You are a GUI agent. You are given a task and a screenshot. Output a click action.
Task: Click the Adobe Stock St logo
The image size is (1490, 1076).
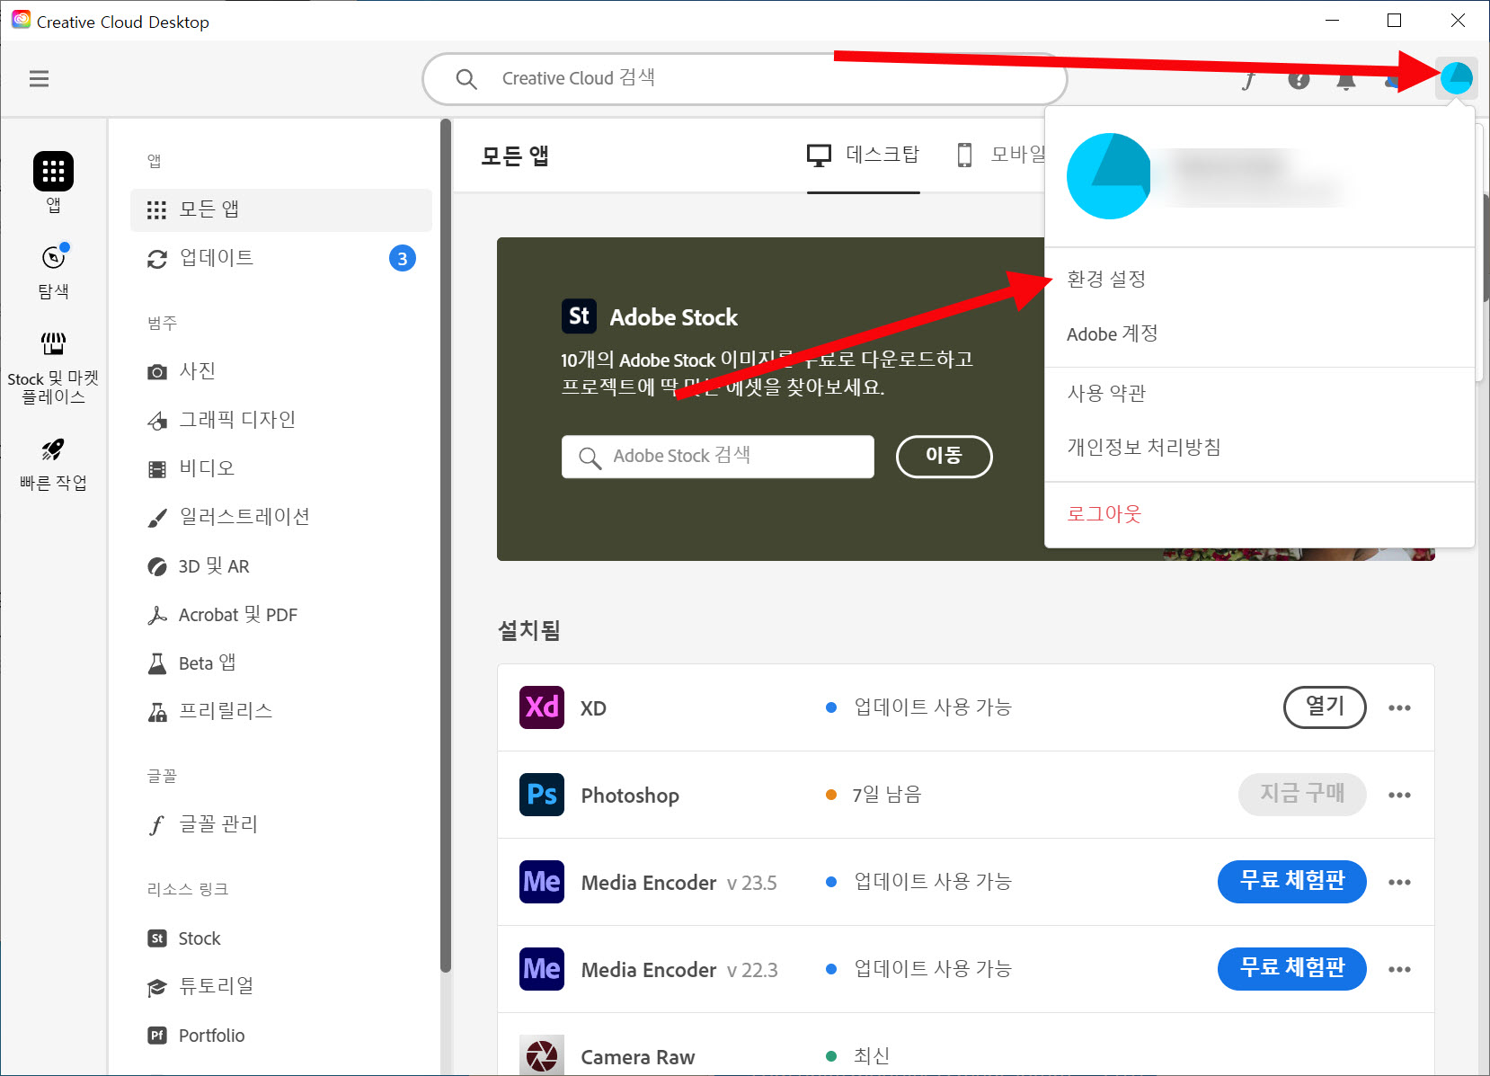click(x=579, y=316)
